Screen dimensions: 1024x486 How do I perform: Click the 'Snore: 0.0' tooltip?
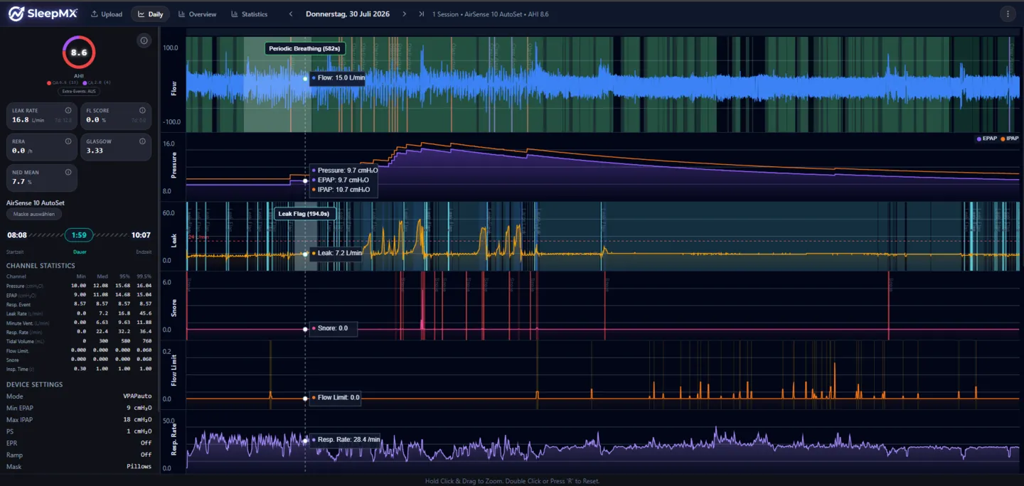tap(334, 328)
